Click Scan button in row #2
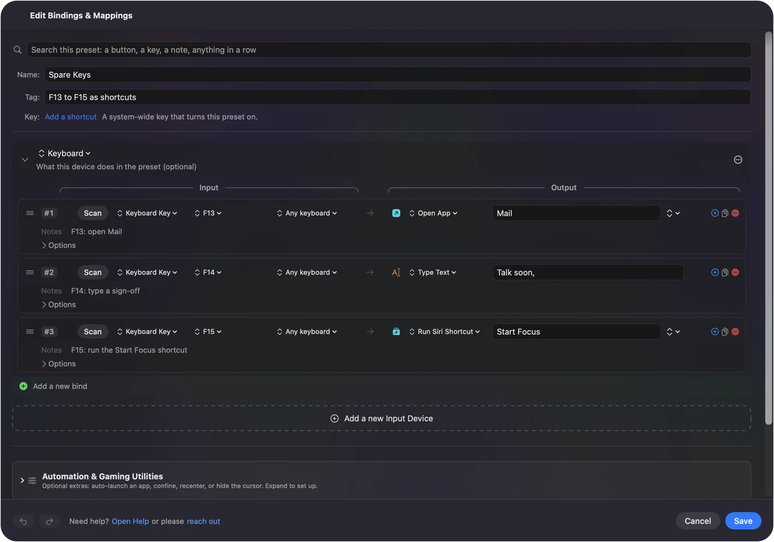 tap(93, 272)
